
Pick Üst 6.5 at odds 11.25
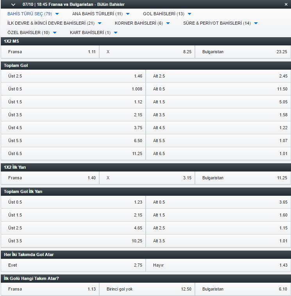click(73, 153)
